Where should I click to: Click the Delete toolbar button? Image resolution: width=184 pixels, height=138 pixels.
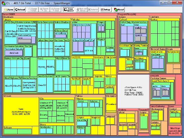93,10
